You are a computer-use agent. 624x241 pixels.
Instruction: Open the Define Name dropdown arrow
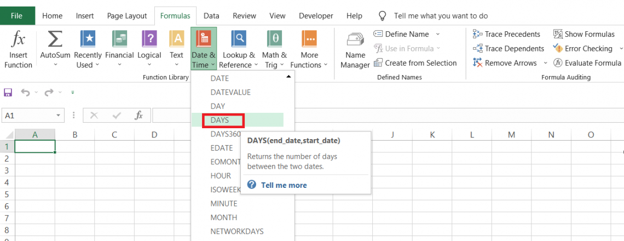pyautogui.click(x=438, y=34)
